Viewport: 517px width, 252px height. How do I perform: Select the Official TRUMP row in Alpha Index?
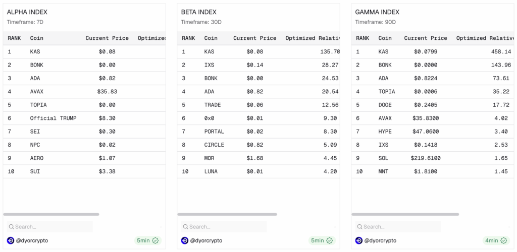(53, 118)
